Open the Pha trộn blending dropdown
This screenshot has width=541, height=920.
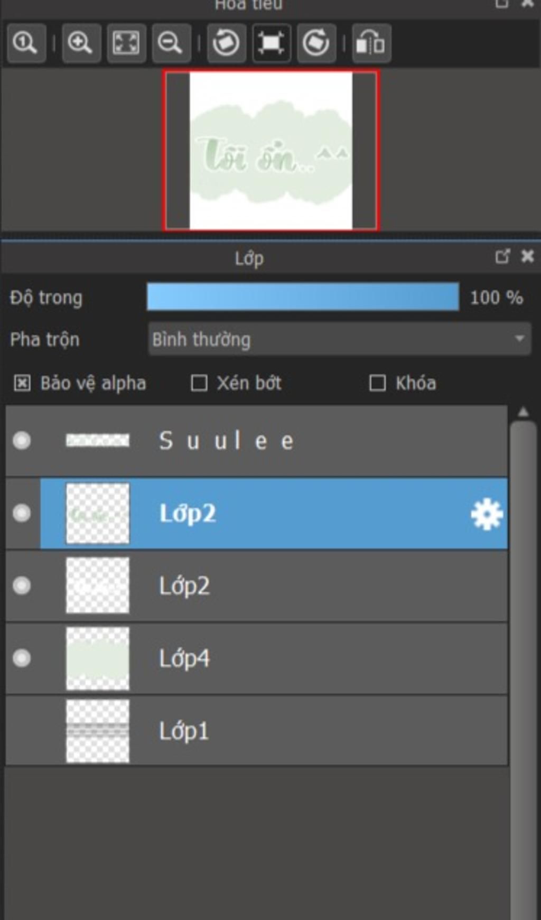[x=340, y=339]
